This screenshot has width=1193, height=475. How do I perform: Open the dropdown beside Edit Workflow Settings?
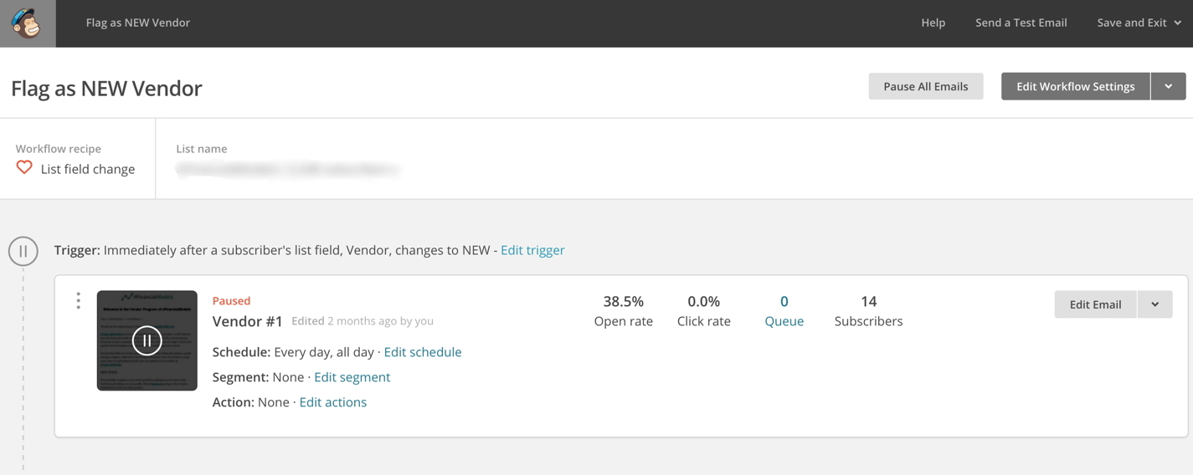1169,86
